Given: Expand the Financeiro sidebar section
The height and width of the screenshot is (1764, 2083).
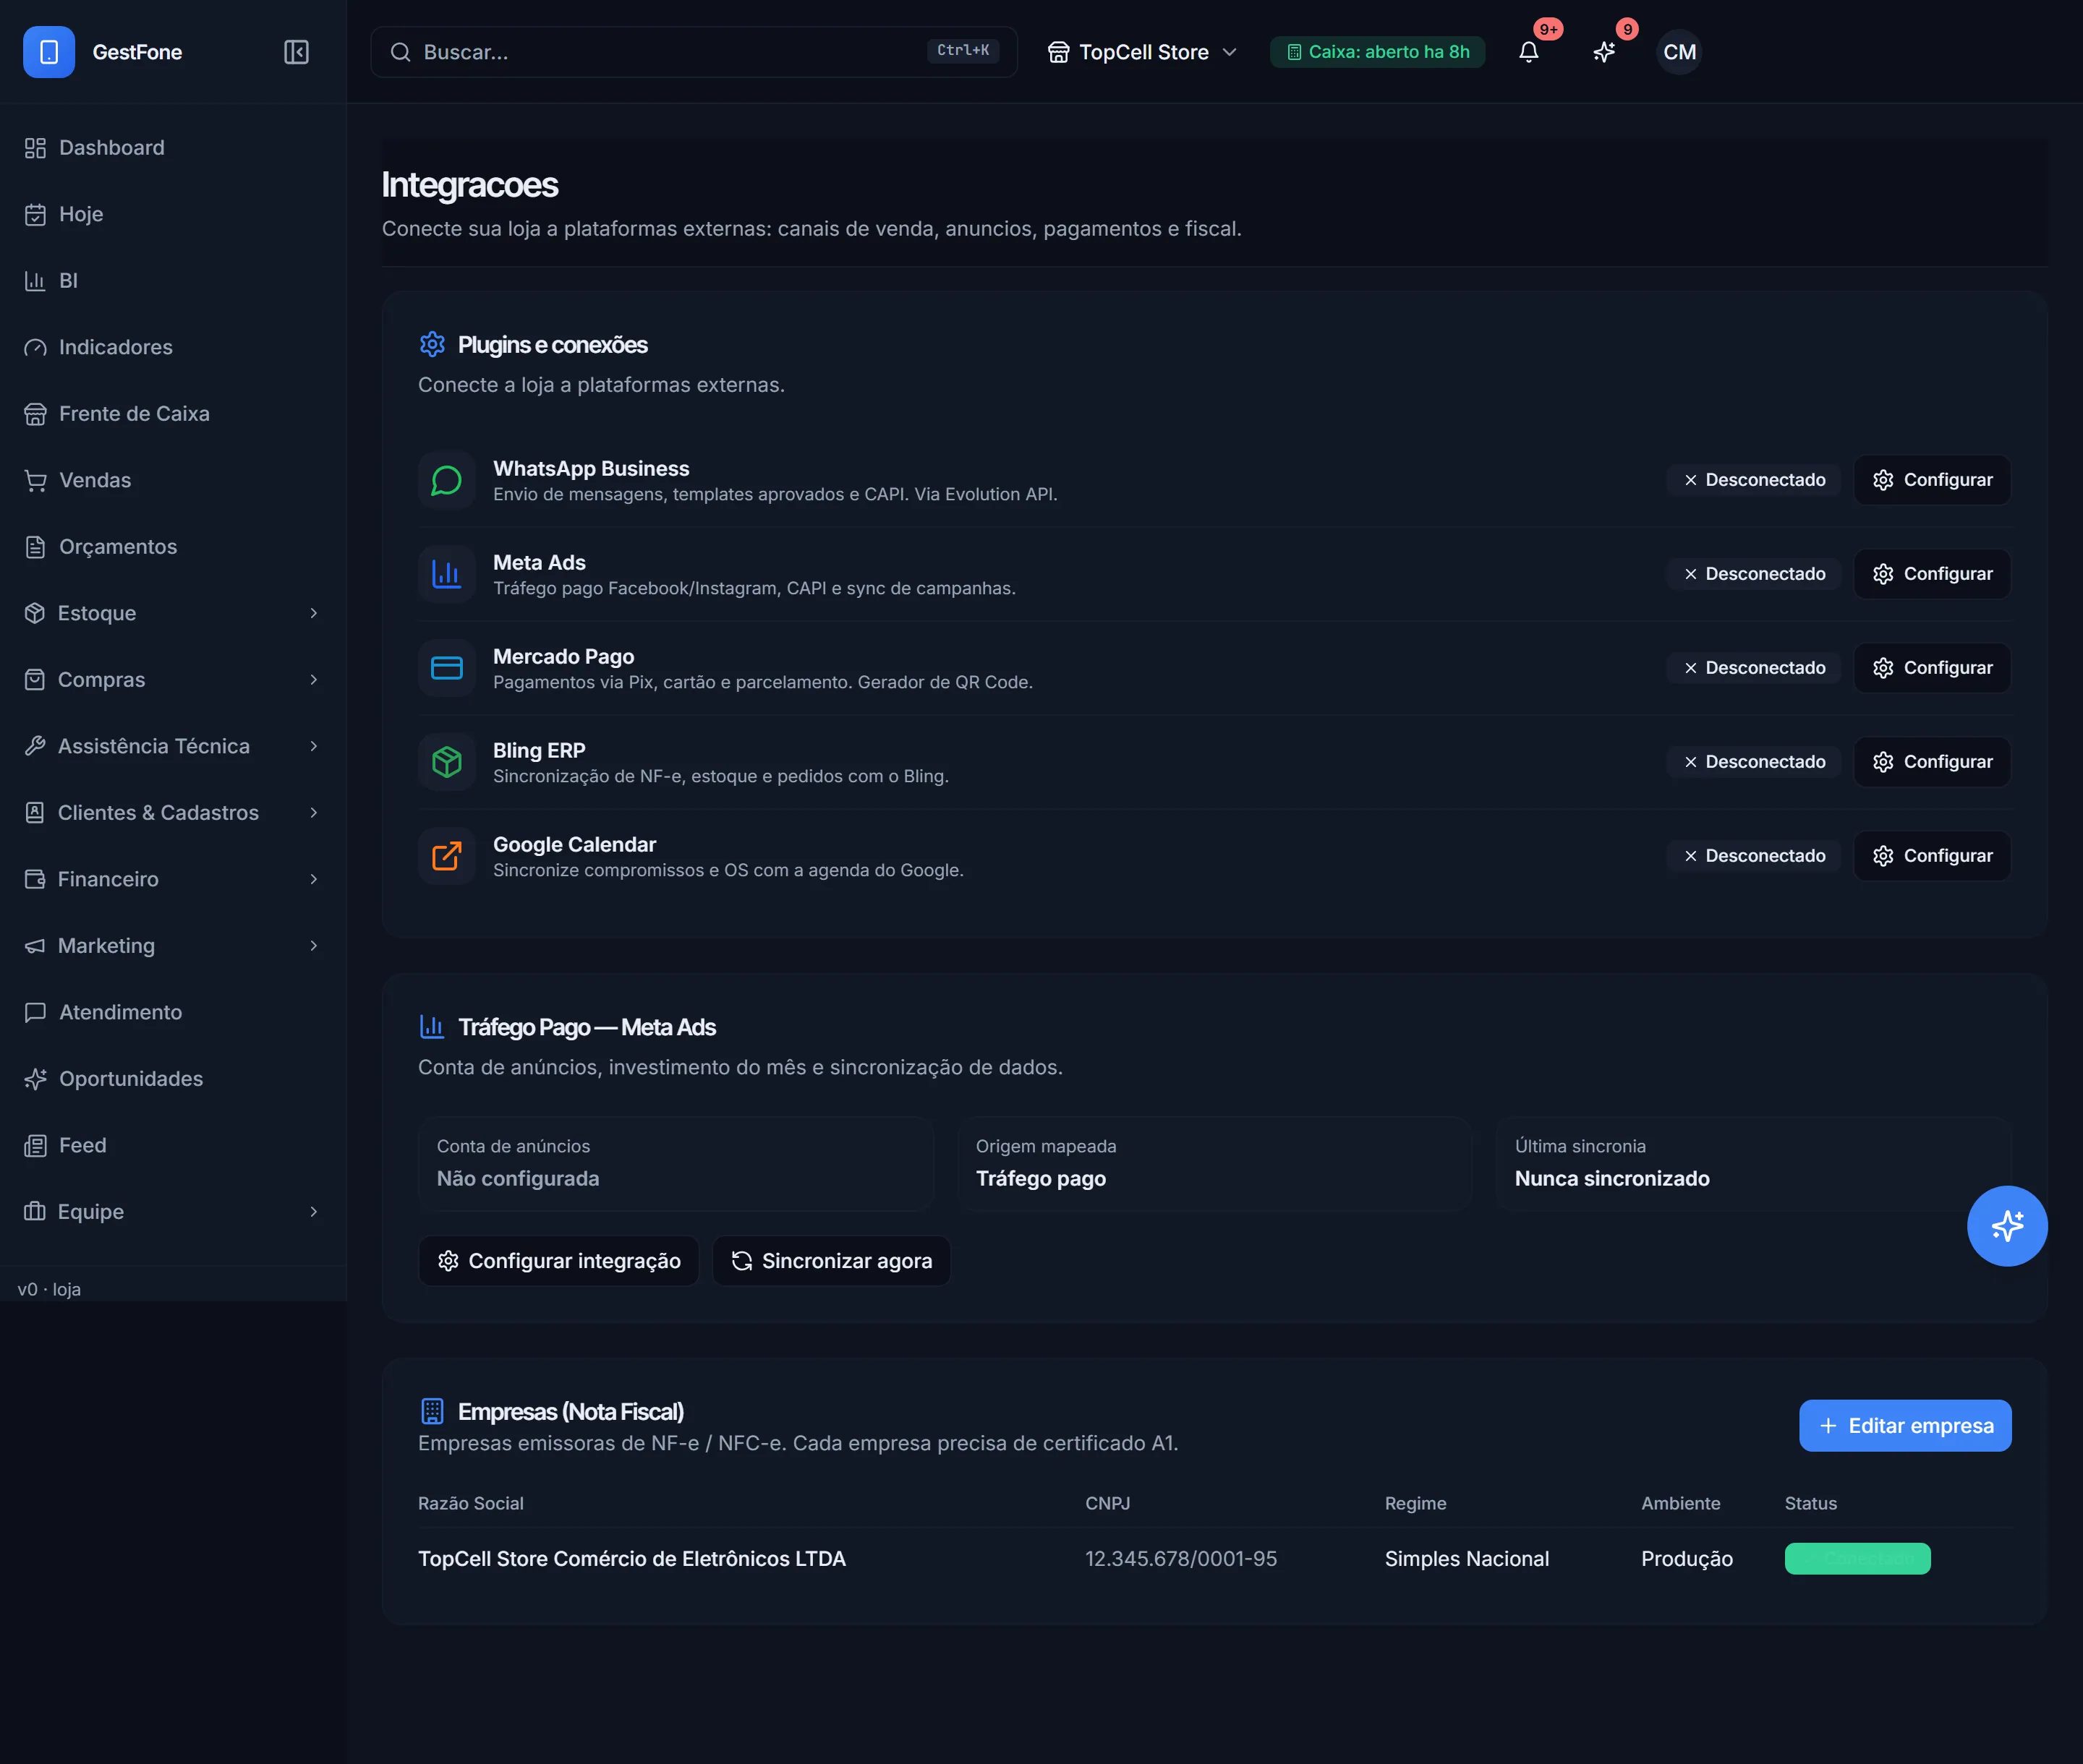Looking at the screenshot, I should pos(174,879).
